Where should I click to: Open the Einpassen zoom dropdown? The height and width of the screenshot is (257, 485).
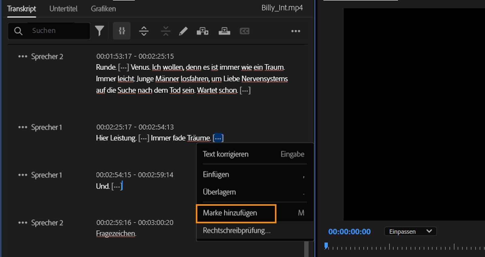pyautogui.click(x=410, y=232)
